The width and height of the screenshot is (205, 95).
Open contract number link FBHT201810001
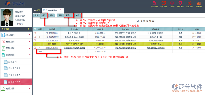click(x=52, y=33)
